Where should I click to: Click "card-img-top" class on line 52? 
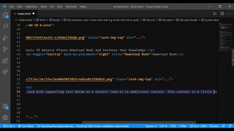(140, 79)
